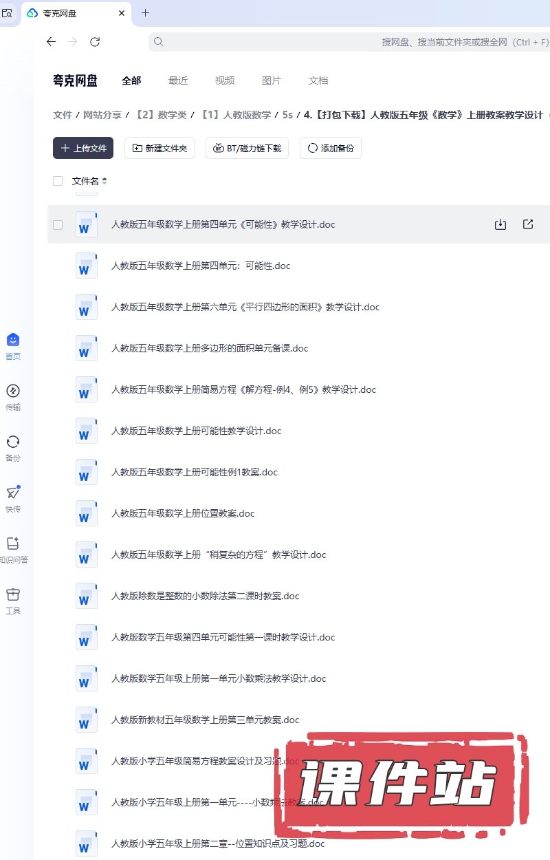Screen dimensions: 550x860
Task: Switch to the 文档 tab
Action: [x=318, y=80]
